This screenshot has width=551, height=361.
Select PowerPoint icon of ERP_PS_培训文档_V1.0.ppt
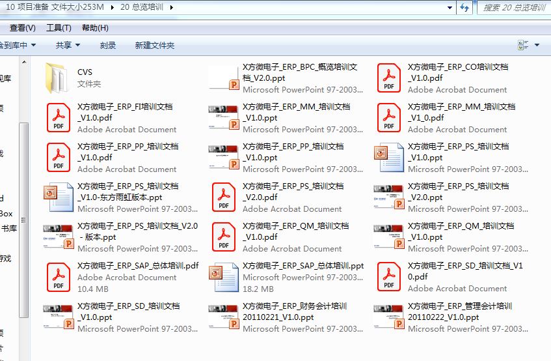tap(388, 157)
